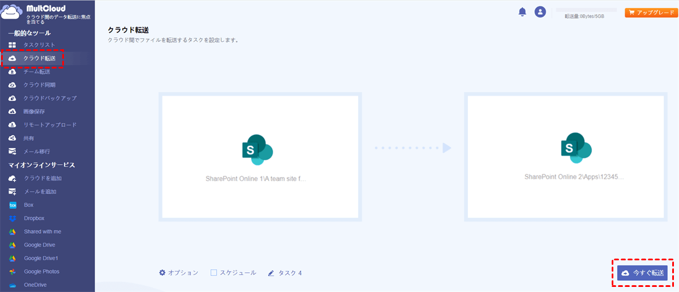Click the Shared with me drive icon
Screen dimensions: 679x292
[x=12, y=231]
